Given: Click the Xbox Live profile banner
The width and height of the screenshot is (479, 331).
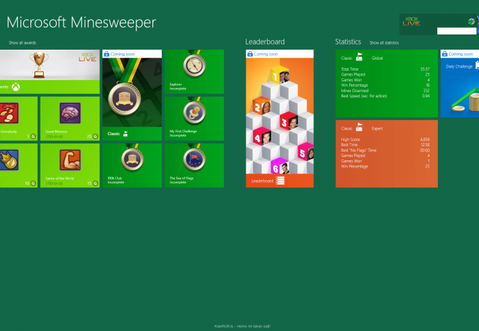Looking at the screenshot, I should [438, 24].
